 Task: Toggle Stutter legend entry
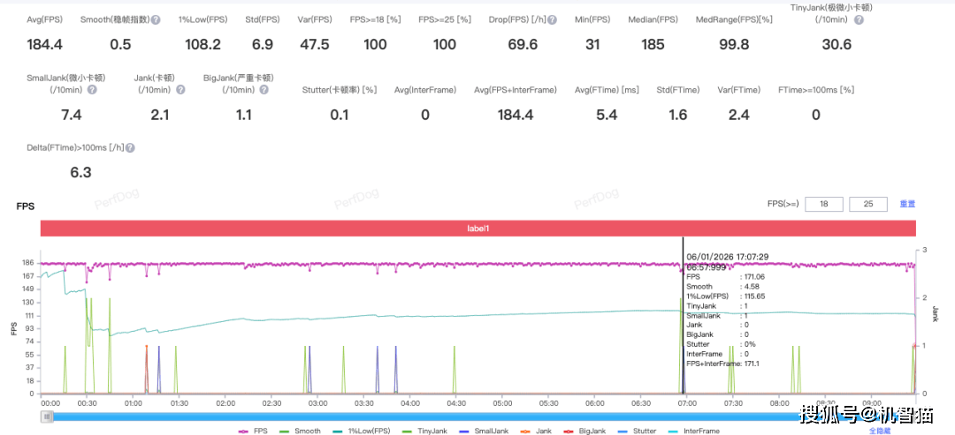pyautogui.click(x=637, y=431)
